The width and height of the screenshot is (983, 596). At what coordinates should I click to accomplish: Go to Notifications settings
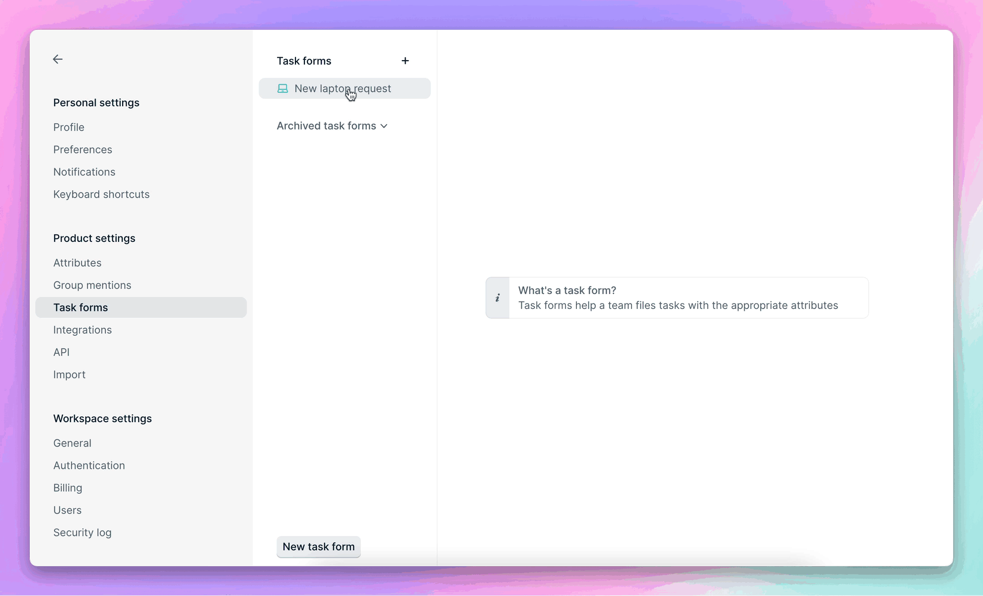[x=84, y=172]
